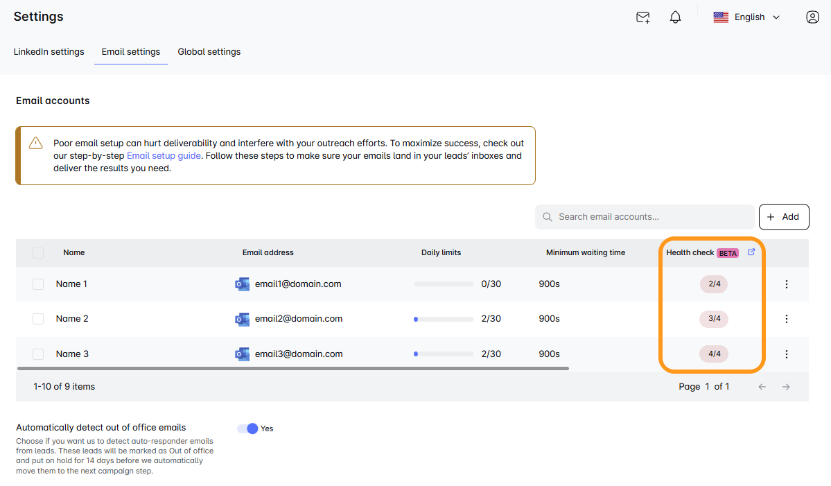Open the notifications bell
Image resolution: width=831 pixels, height=486 pixels.
point(675,17)
